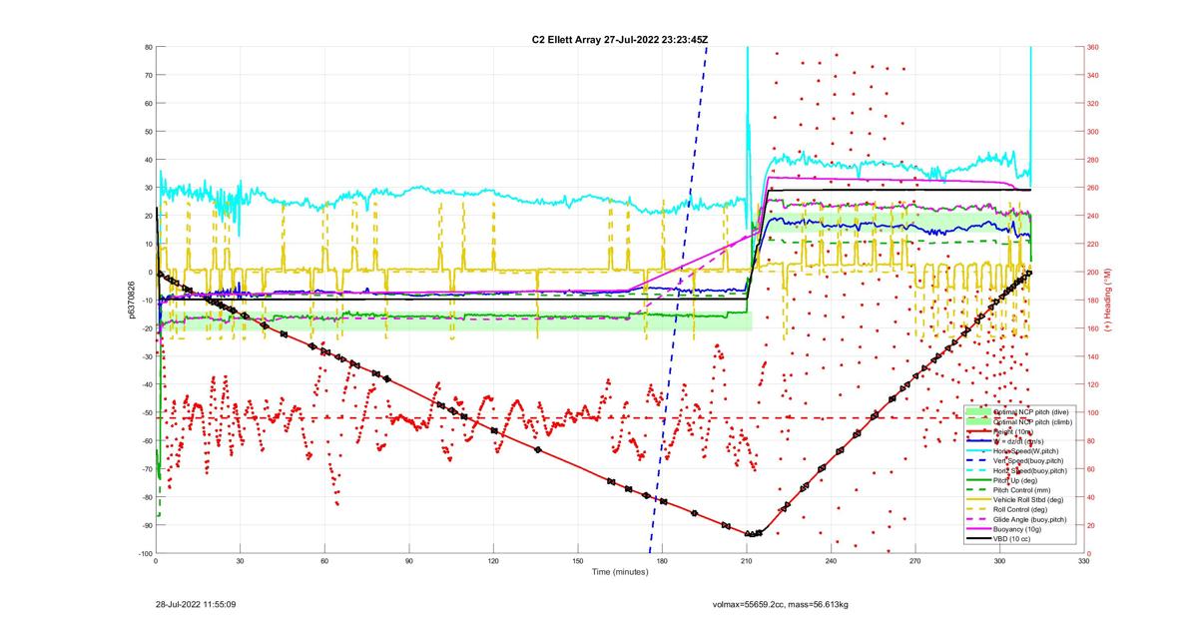Select heading axis tick label "260"
Viewport: 1198px width, 621px height.
coord(1095,188)
